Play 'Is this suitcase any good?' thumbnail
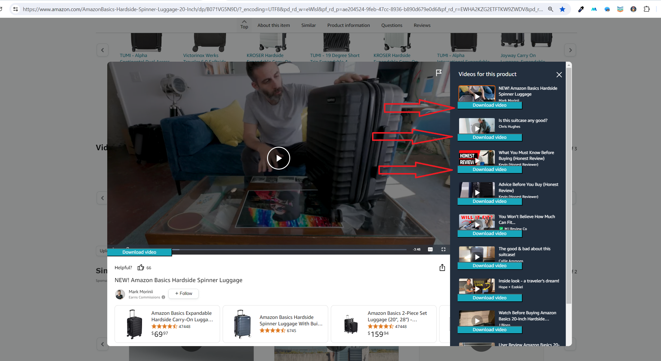Image resolution: width=661 pixels, height=361 pixels. pos(477,126)
